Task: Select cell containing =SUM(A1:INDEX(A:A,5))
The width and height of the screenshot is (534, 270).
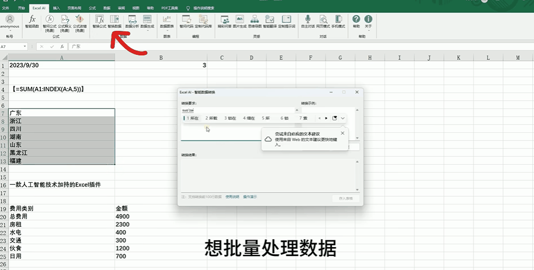Action: click(x=62, y=89)
